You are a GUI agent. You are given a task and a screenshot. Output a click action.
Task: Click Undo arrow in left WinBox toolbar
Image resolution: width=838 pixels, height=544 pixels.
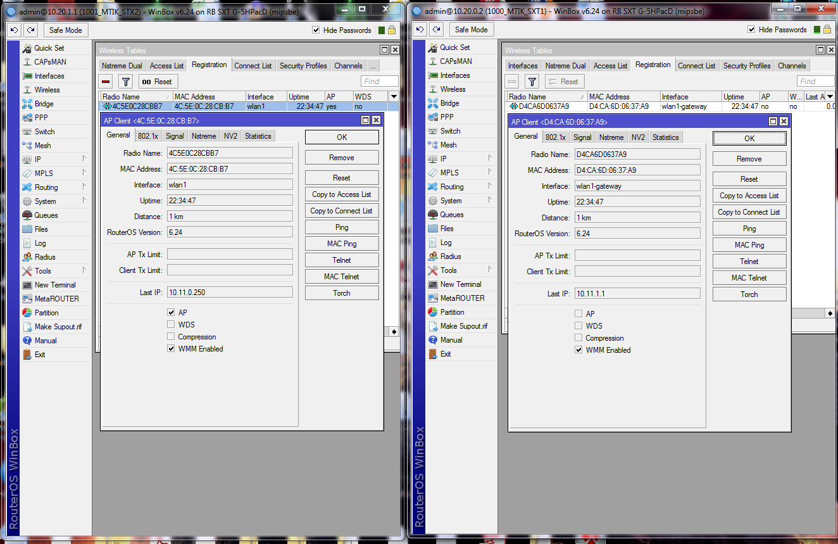pyautogui.click(x=13, y=30)
